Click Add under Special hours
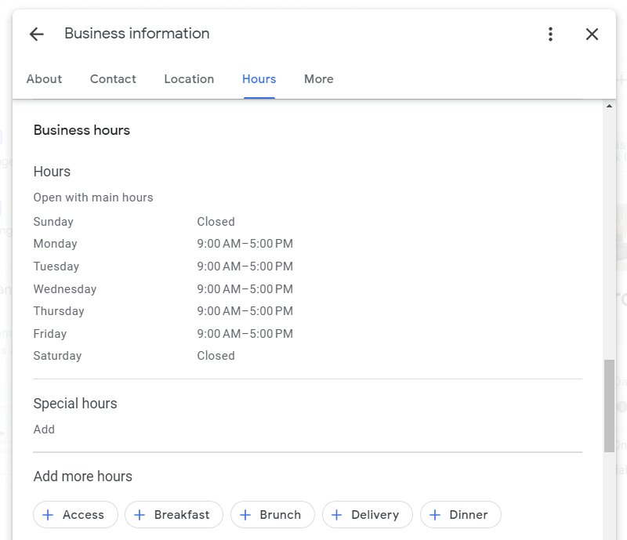This screenshot has height=540, width=627. [44, 429]
